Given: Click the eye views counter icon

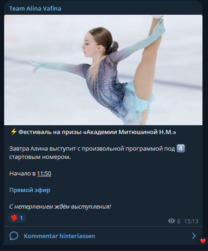Looking at the screenshot, I should 172,221.
